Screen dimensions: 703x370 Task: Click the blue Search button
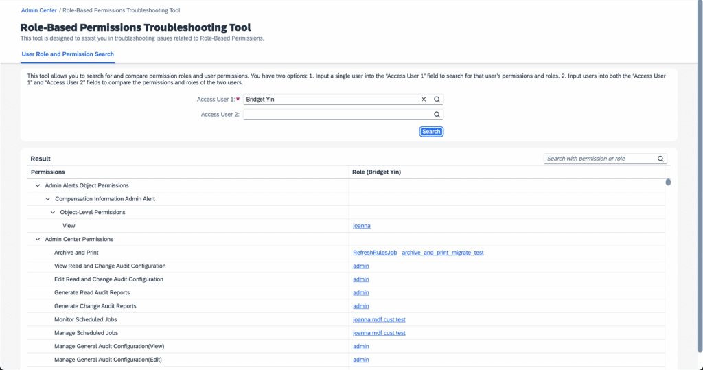coord(431,131)
